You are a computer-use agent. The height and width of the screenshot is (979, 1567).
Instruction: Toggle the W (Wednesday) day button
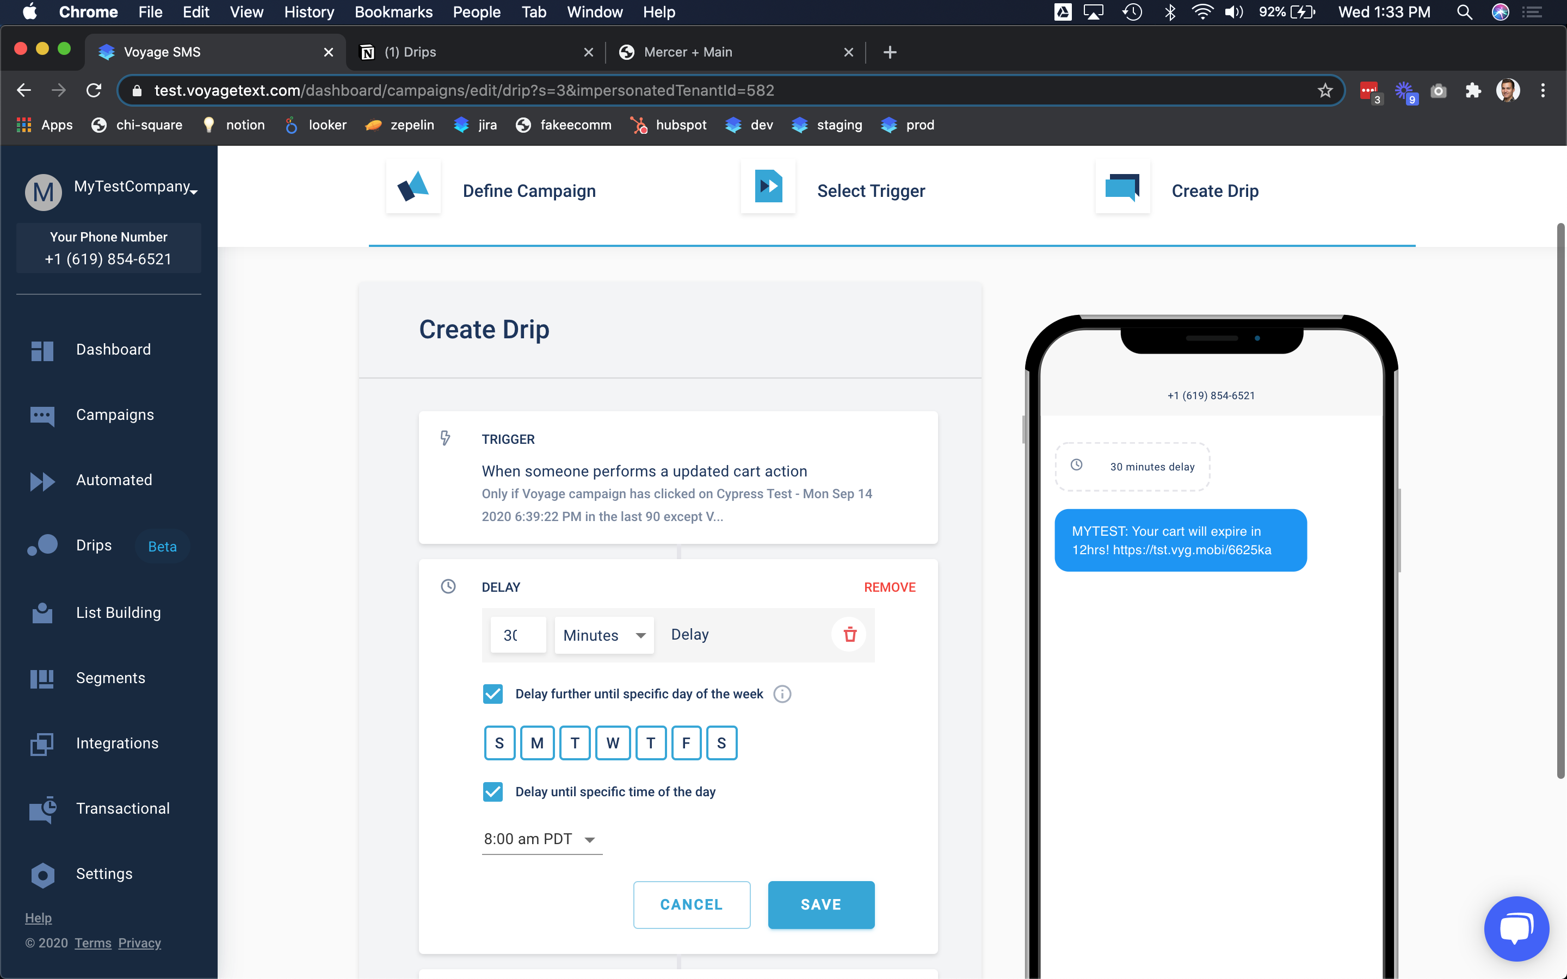[613, 742]
